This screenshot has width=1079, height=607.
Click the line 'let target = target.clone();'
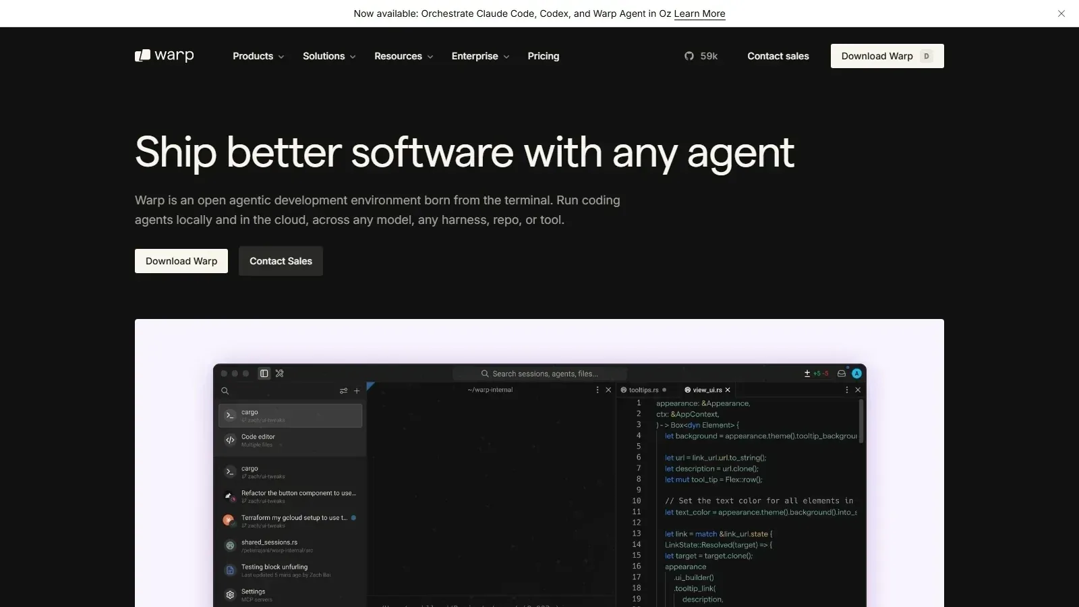[x=709, y=556]
